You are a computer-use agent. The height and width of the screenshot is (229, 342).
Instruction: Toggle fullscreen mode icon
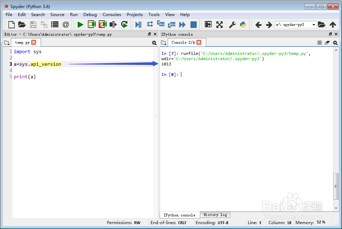219,24
